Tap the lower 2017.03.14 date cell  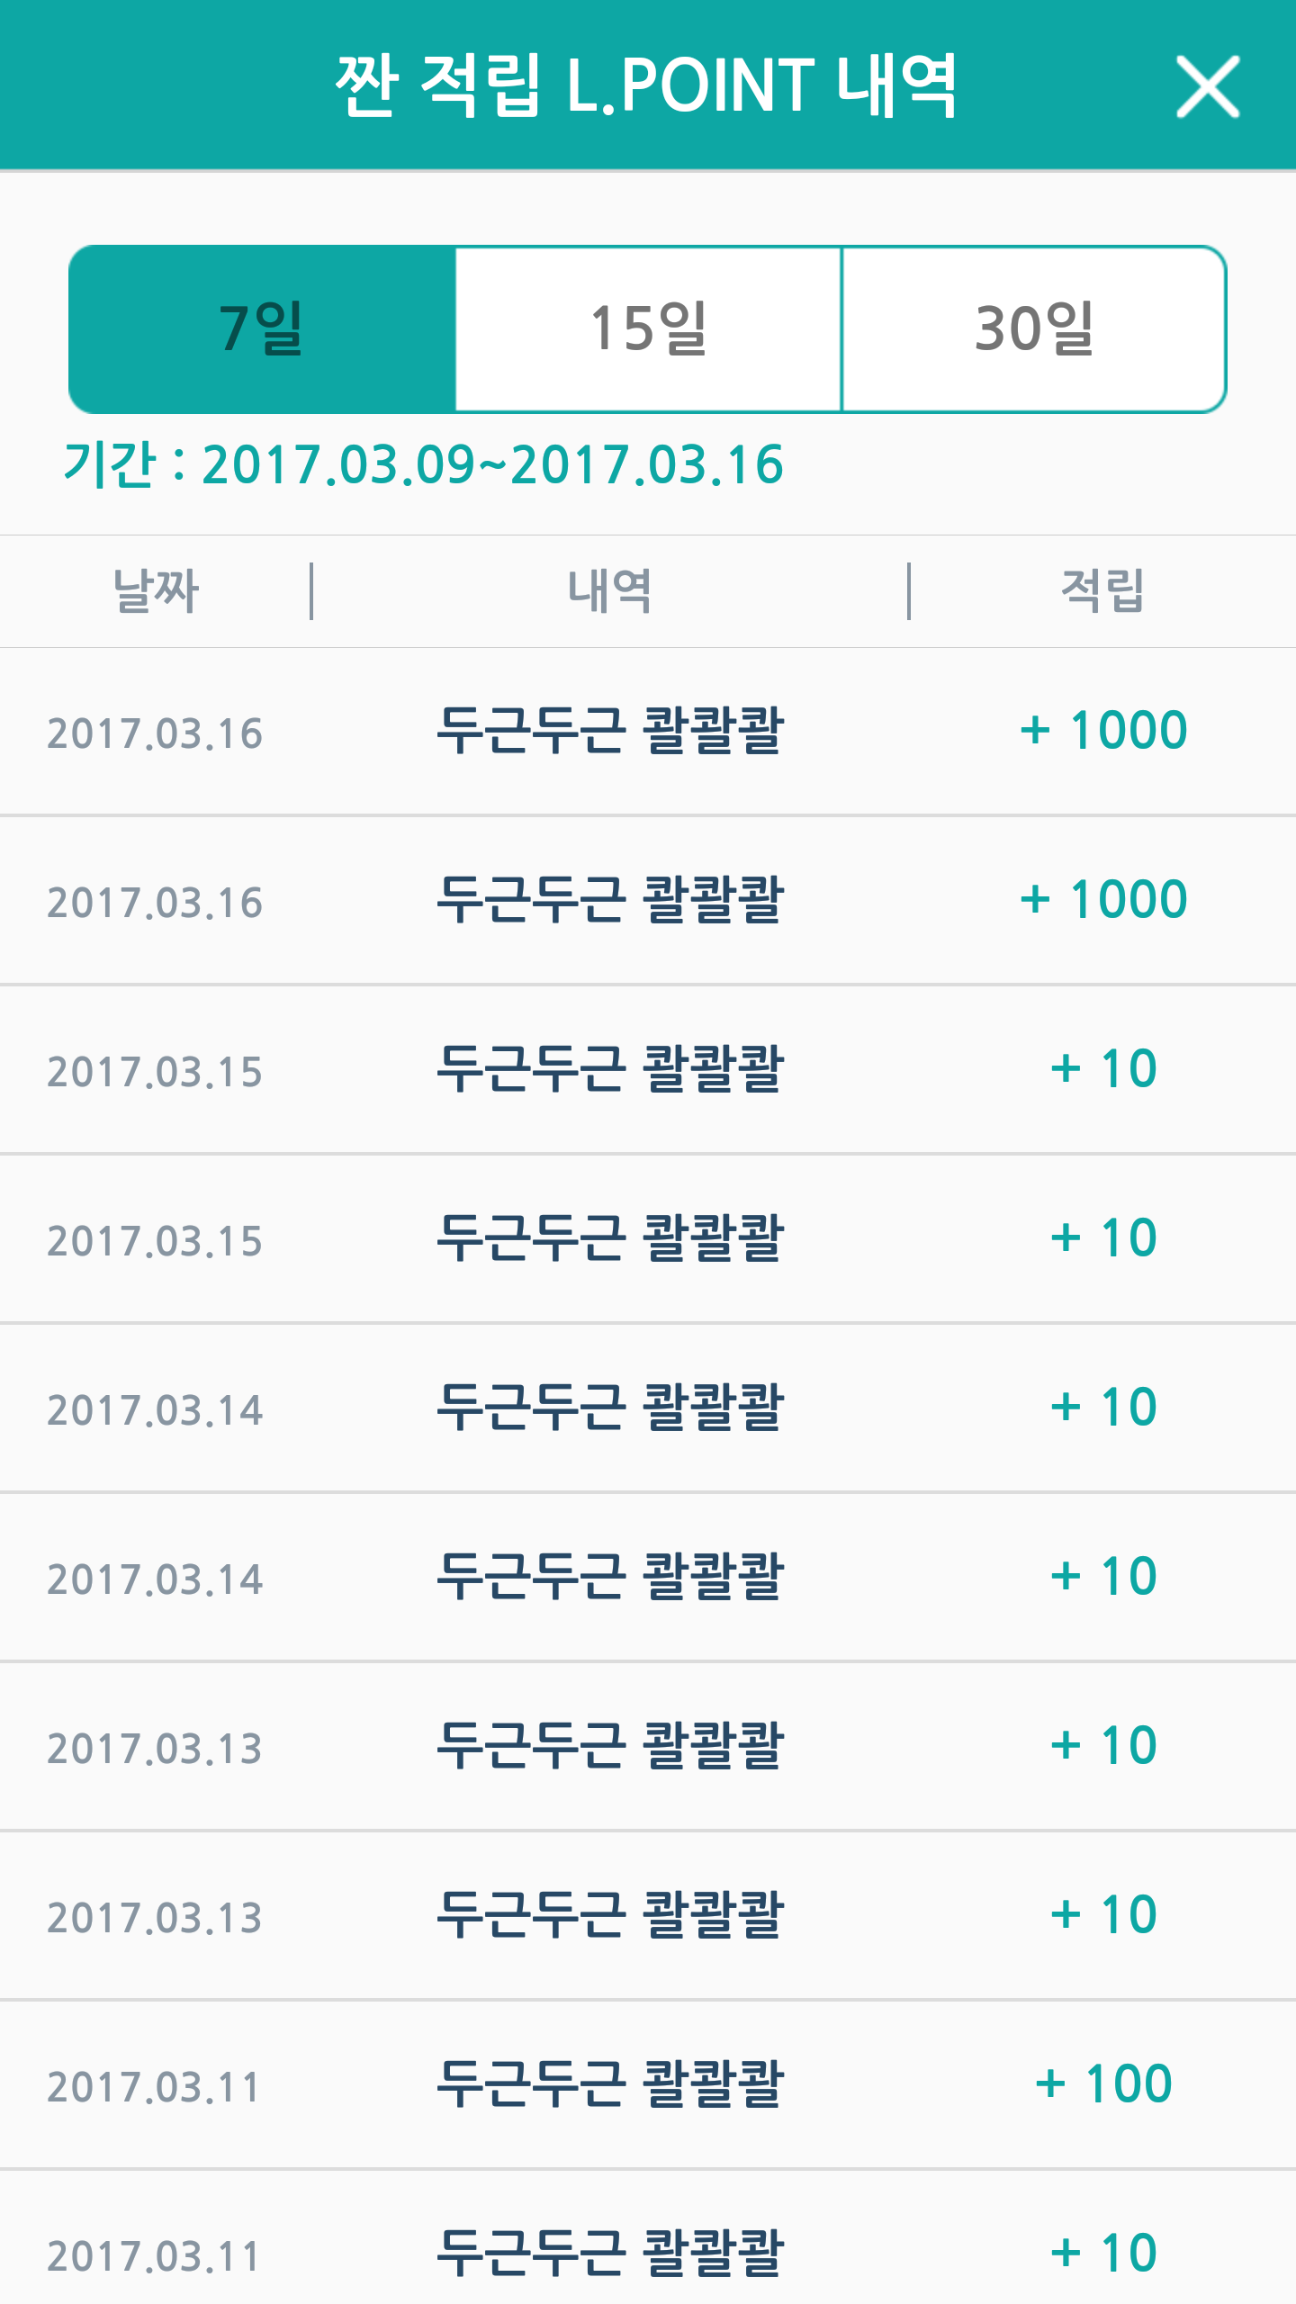(155, 1579)
